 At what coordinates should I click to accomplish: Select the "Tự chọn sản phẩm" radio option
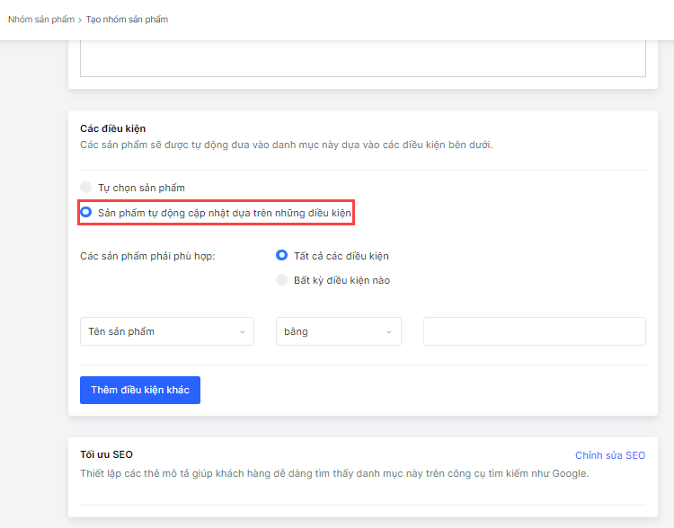[86, 188]
